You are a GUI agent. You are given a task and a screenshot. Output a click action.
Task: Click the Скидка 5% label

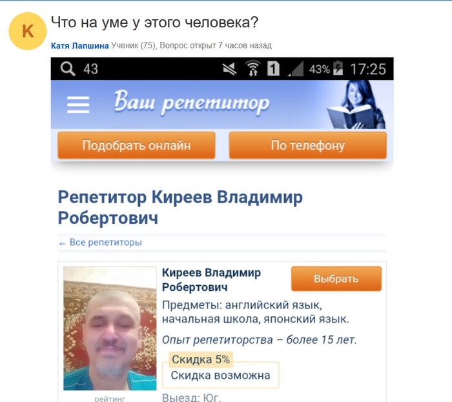201,359
